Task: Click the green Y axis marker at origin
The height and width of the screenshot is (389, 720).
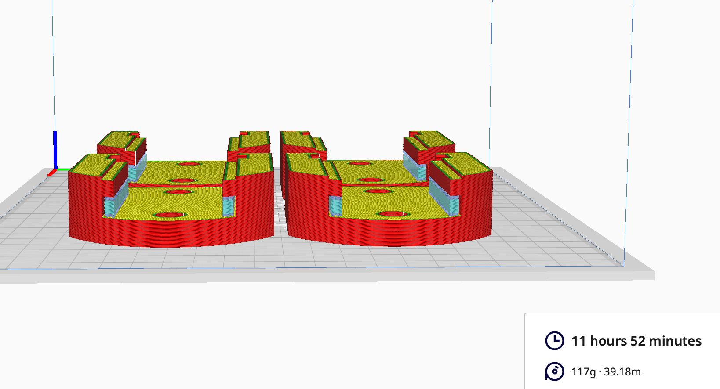Action: (x=63, y=169)
